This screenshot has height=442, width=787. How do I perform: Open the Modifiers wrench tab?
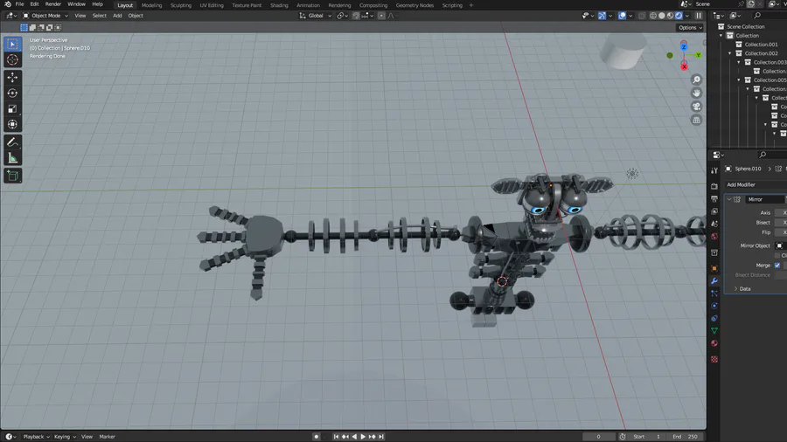tap(714, 281)
